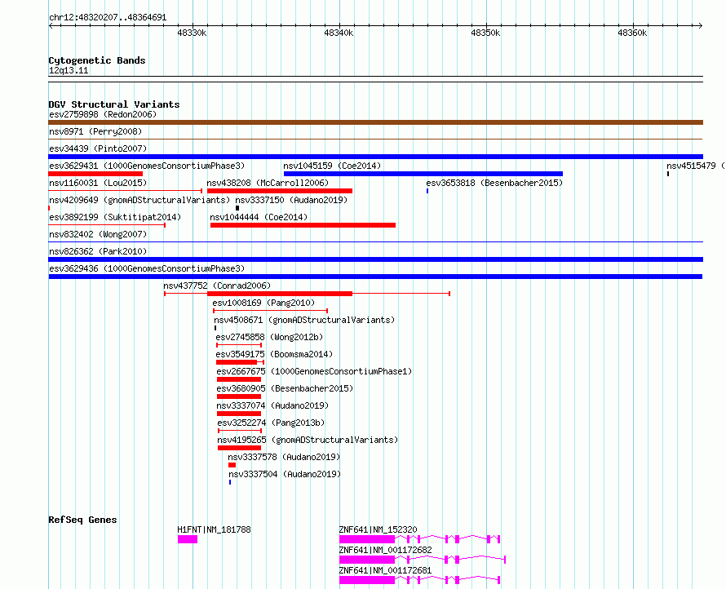Select the red nsv4195265 variant bar

click(239, 448)
